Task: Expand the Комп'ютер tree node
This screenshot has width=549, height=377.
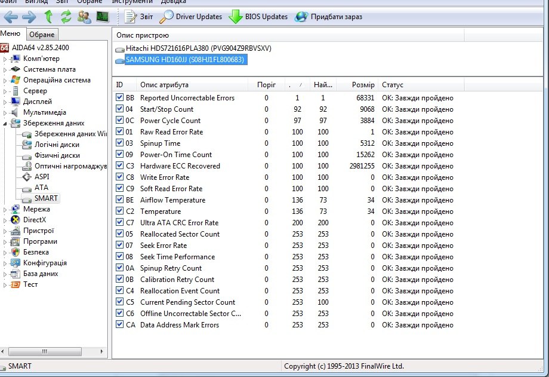Action: pos(5,59)
